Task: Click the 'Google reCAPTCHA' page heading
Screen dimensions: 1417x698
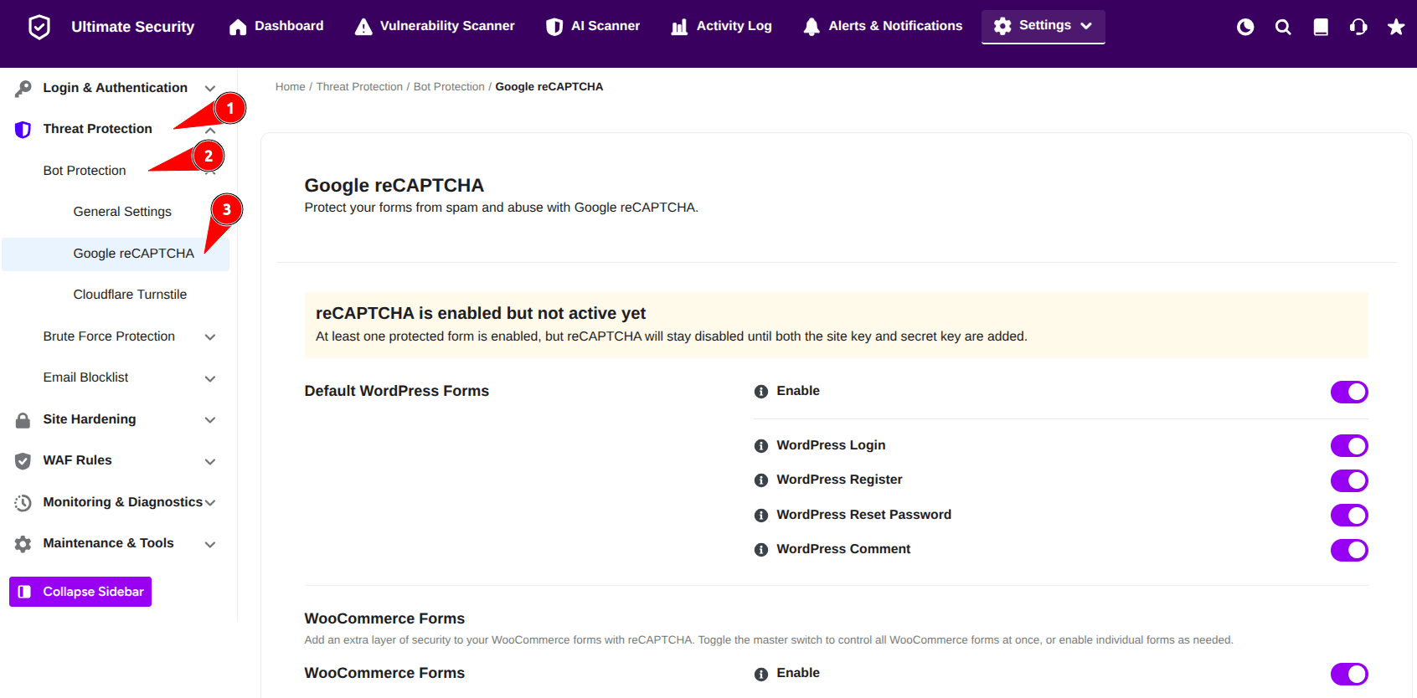Action: (x=394, y=186)
